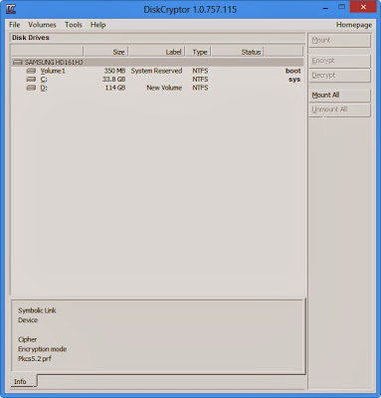Click the Disk Drives panel heading
The width and height of the screenshot is (381, 398).
click(x=31, y=38)
